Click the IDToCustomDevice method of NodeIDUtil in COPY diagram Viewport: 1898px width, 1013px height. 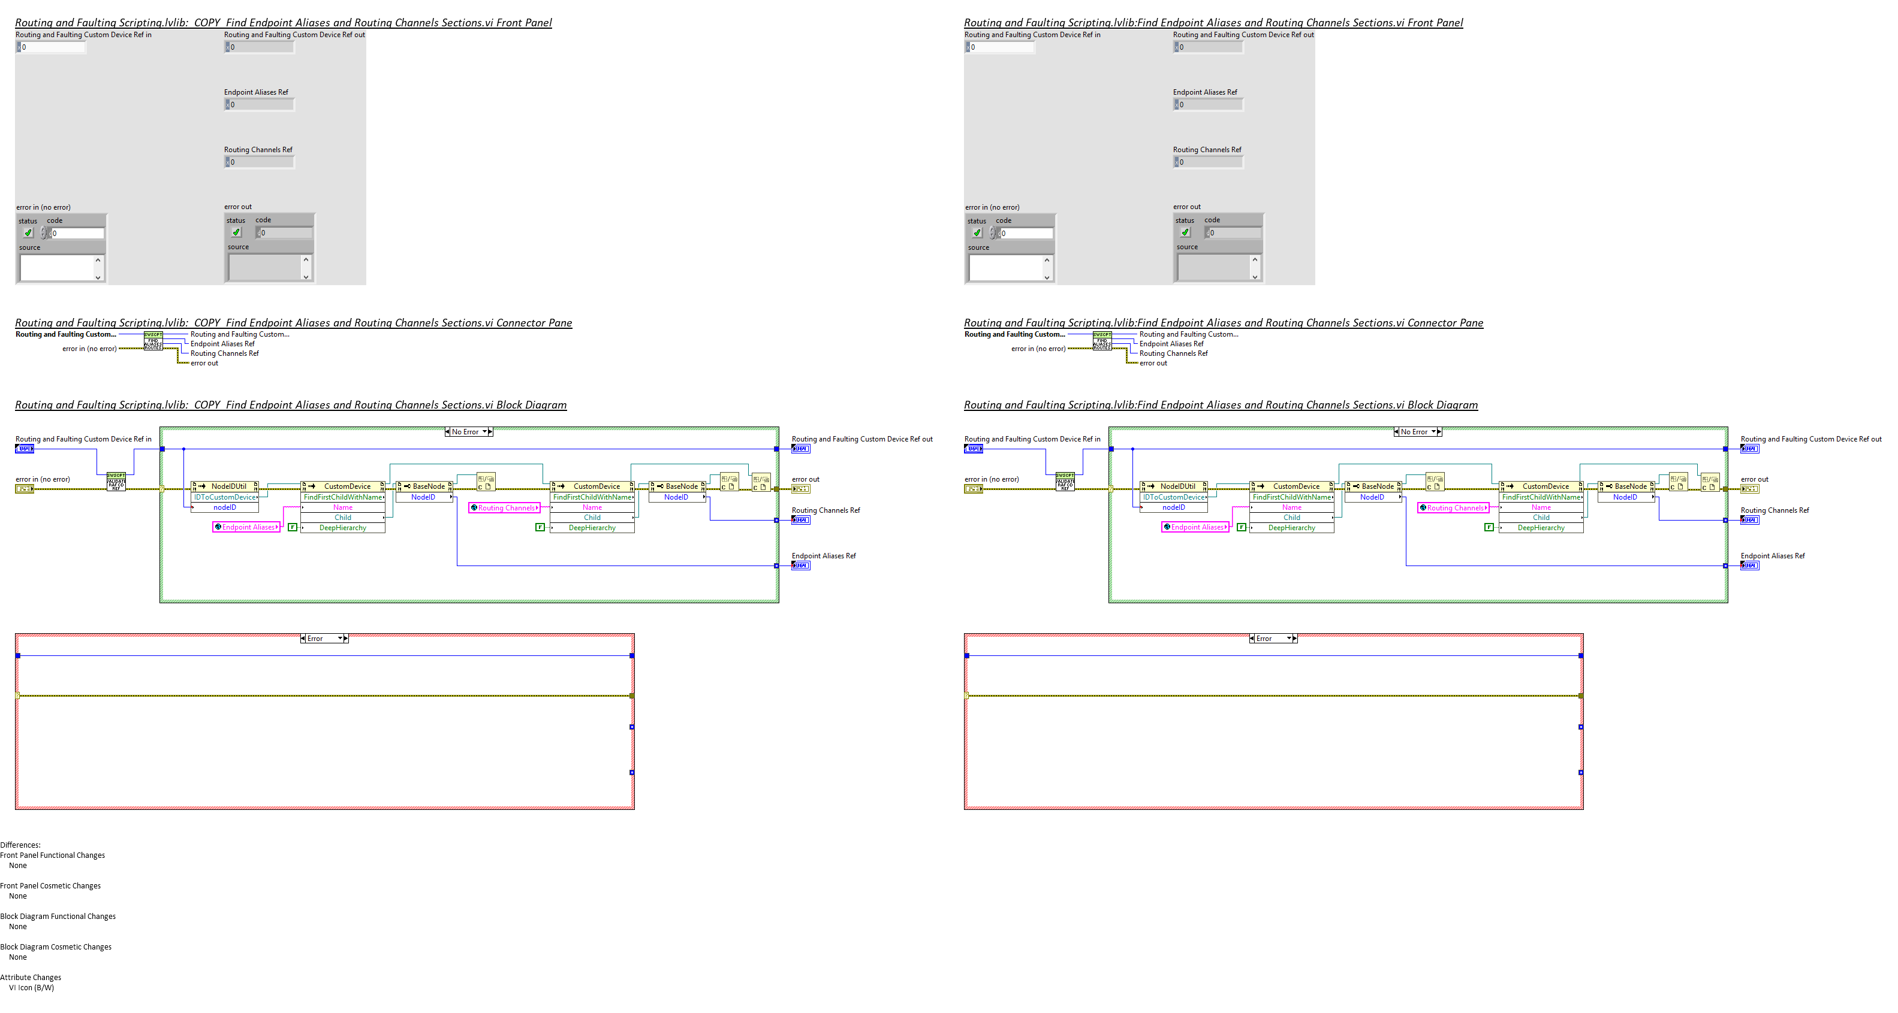point(225,497)
